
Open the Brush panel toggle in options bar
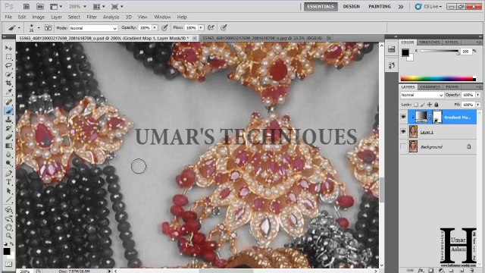(x=48, y=27)
